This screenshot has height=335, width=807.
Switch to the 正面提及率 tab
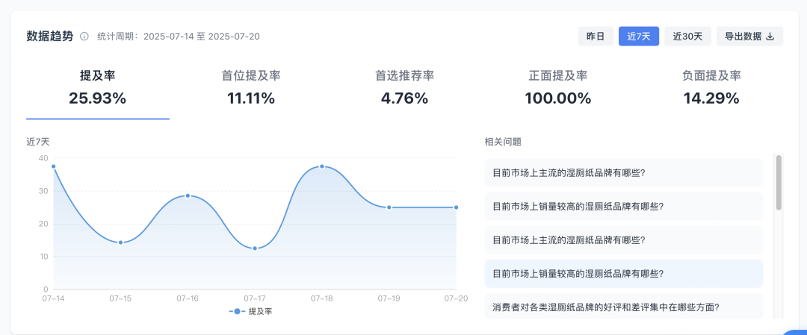coord(558,87)
